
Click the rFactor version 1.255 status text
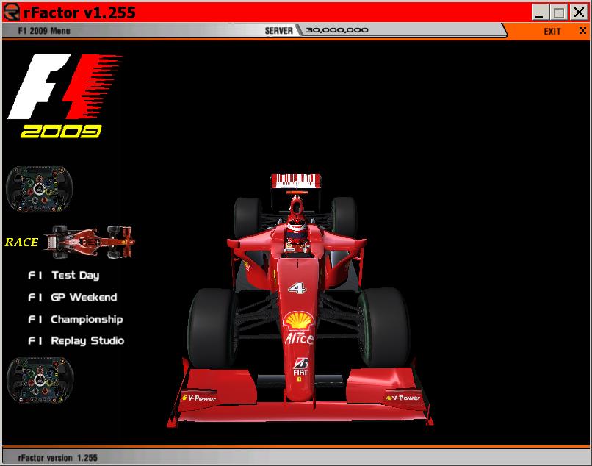[x=57, y=458]
